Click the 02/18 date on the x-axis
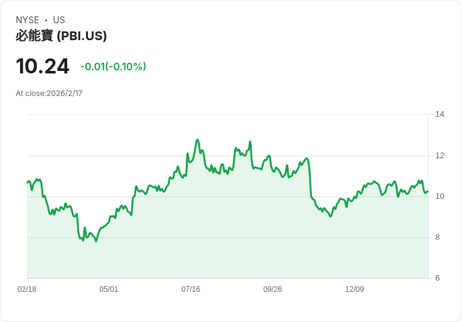 (x=27, y=289)
